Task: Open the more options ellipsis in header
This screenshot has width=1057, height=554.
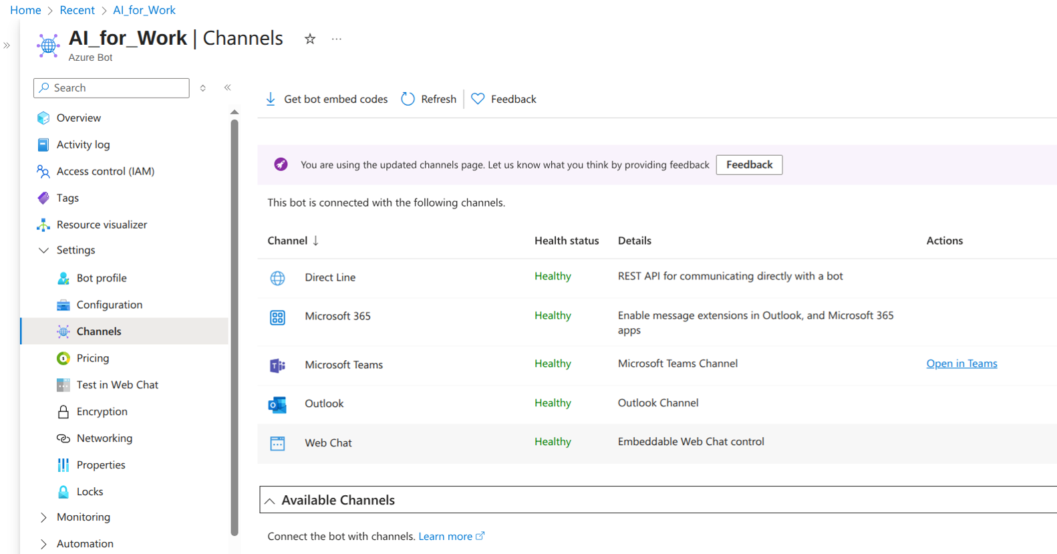Action: click(337, 39)
